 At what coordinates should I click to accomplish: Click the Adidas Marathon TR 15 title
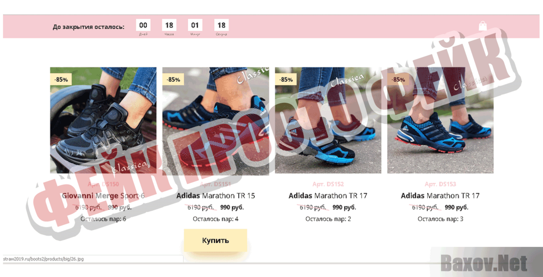(x=216, y=196)
